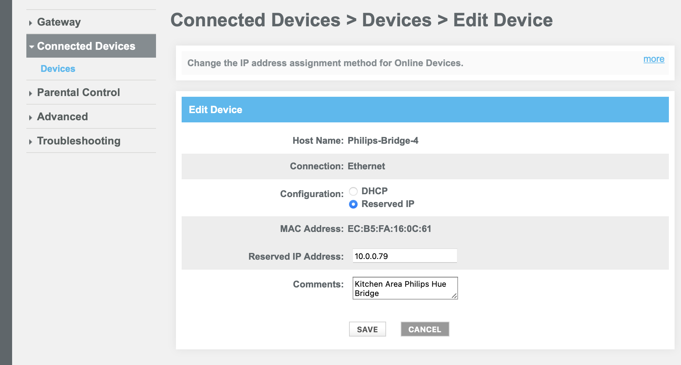Expand the Advanced menu arrow

click(x=31, y=117)
